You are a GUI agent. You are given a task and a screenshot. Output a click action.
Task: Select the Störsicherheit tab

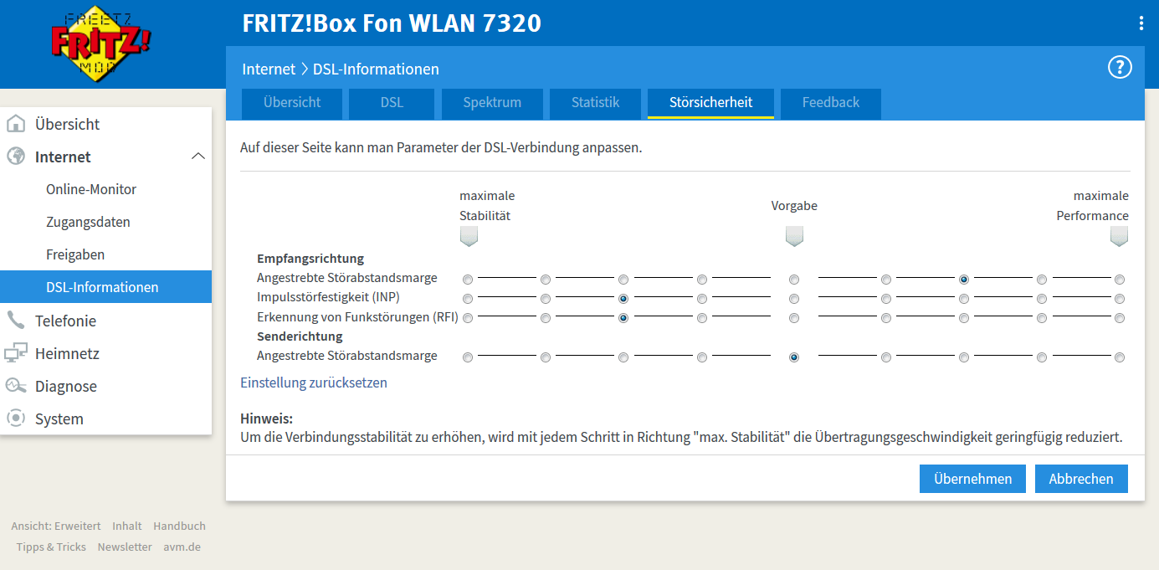[x=710, y=103]
